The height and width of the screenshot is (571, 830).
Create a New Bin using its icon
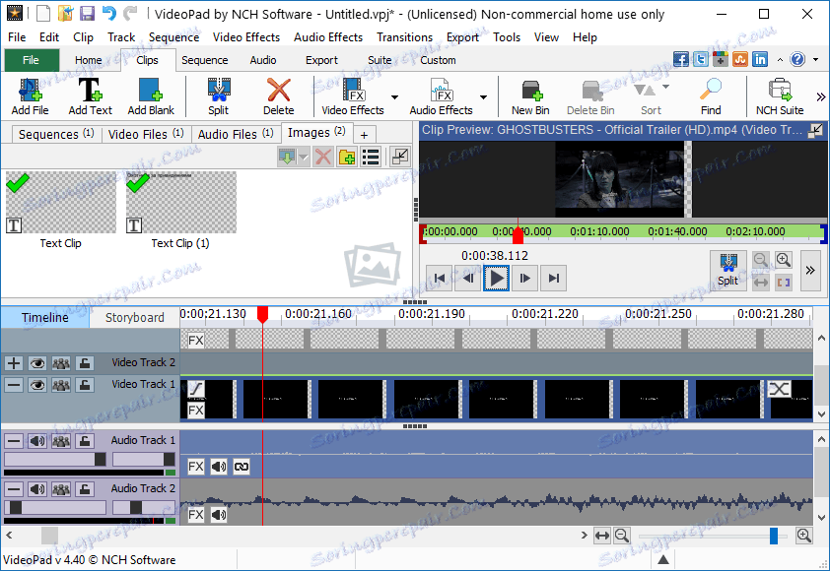(529, 90)
